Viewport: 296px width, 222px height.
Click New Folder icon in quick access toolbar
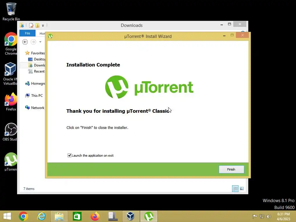pos(37,25)
